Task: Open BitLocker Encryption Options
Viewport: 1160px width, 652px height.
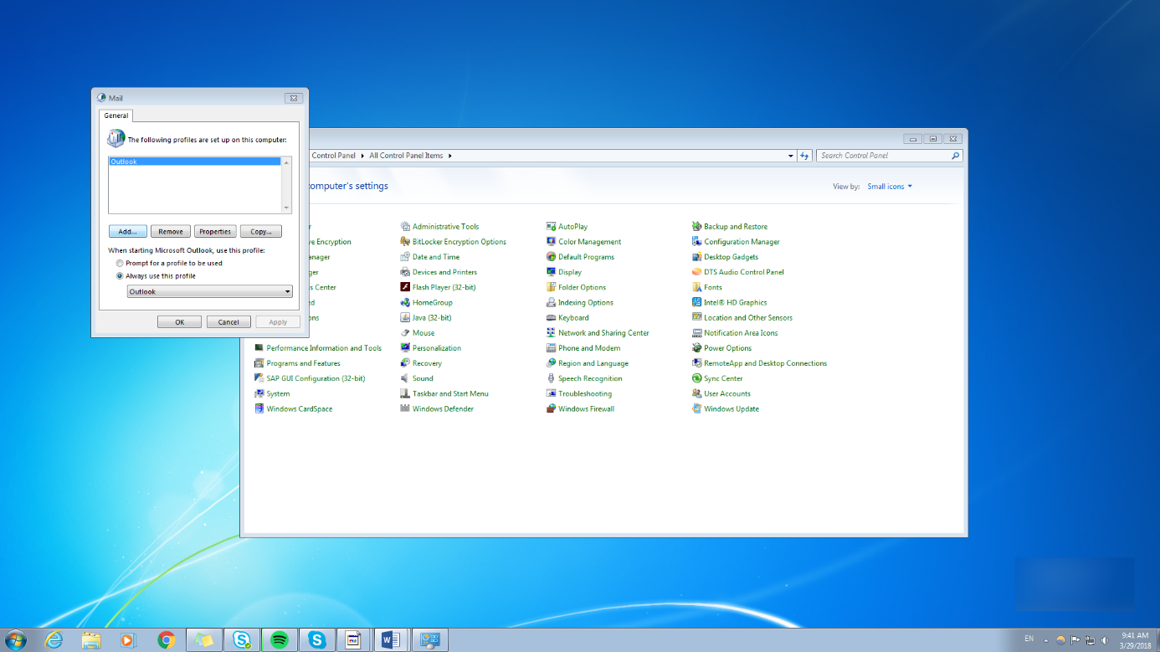Action: coord(453,242)
